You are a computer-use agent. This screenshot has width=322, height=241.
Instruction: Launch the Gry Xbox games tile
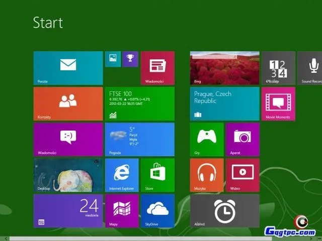pos(207,139)
